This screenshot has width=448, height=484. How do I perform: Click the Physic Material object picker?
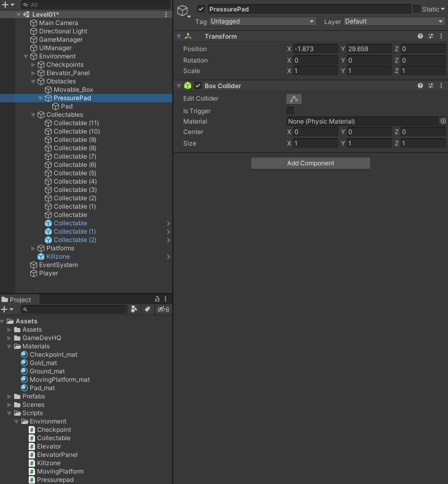443,122
